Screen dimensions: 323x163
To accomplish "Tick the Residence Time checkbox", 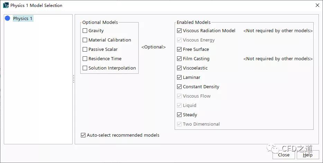I will (85, 59).
